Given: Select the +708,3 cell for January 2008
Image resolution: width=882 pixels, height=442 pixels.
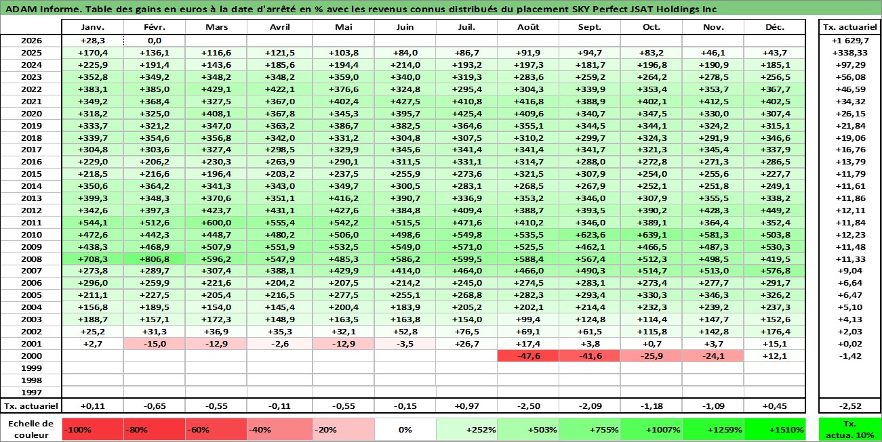Looking at the screenshot, I should click(x=92, y=259).
